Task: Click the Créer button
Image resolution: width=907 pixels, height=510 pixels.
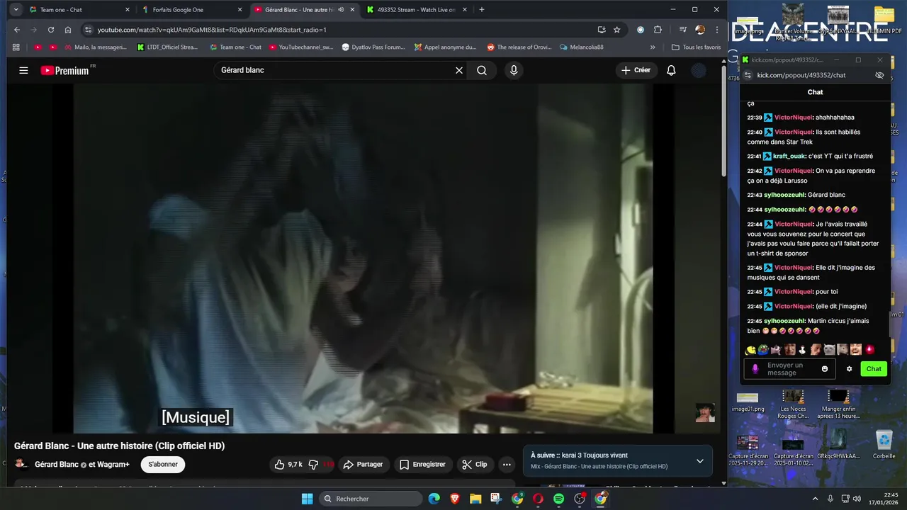Action: 636,70
